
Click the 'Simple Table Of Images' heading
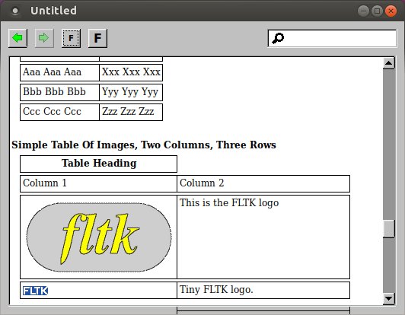click(x=144, y=145)
